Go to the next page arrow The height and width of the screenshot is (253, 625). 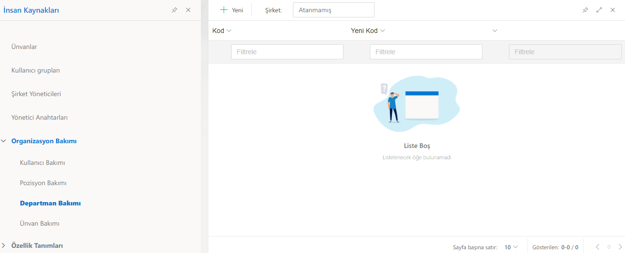(620, 247)
